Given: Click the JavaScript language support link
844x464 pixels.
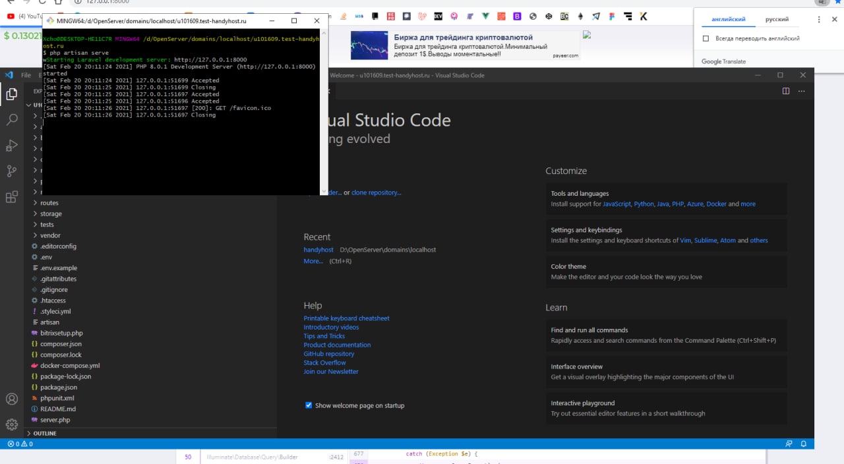Looking at the screenshot, I should coord(616,204).
